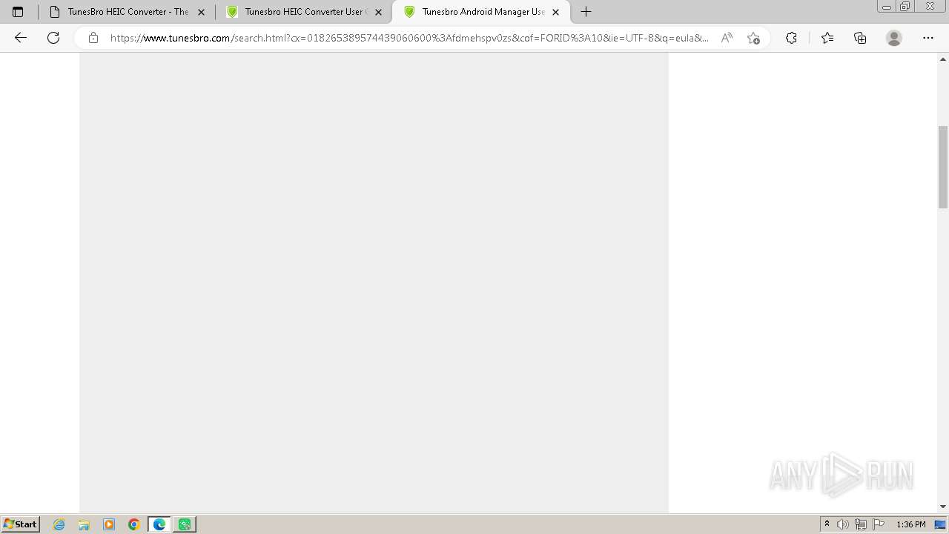Open a new browser tab
The width and height of the screenshot is (949, 534).
(586, 12)
